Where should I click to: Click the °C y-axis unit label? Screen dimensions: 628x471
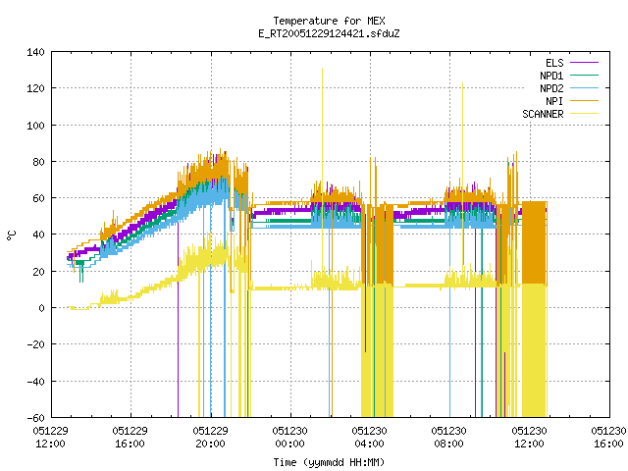pyautogui.click(x=12, y=235)
